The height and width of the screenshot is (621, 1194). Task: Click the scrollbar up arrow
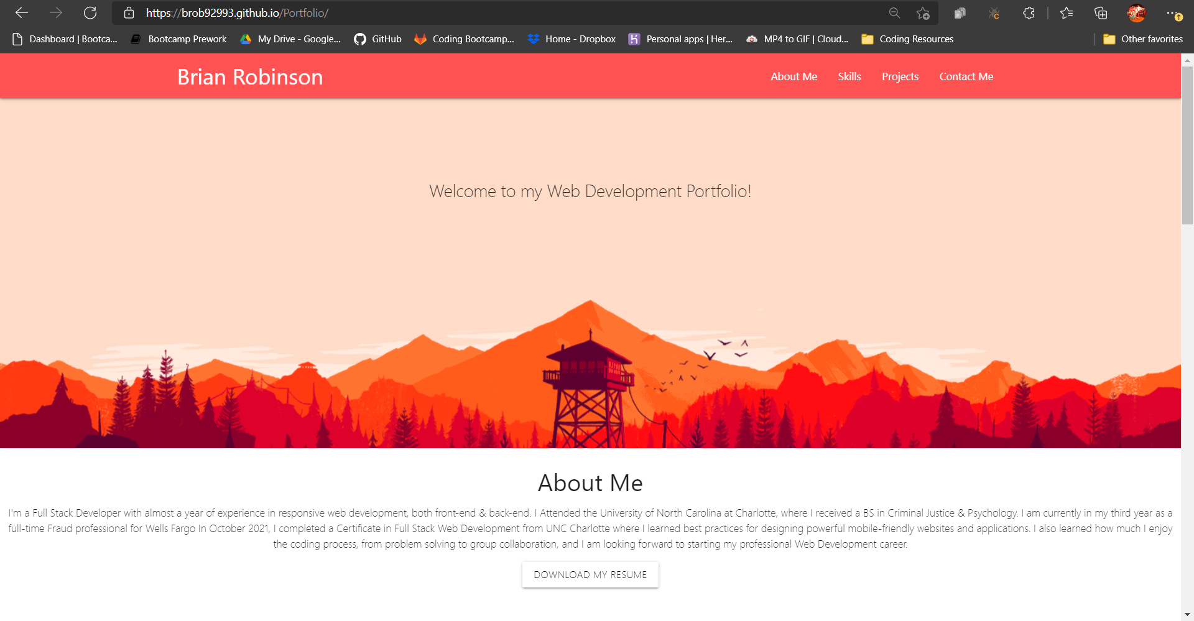pos(1187,60)
